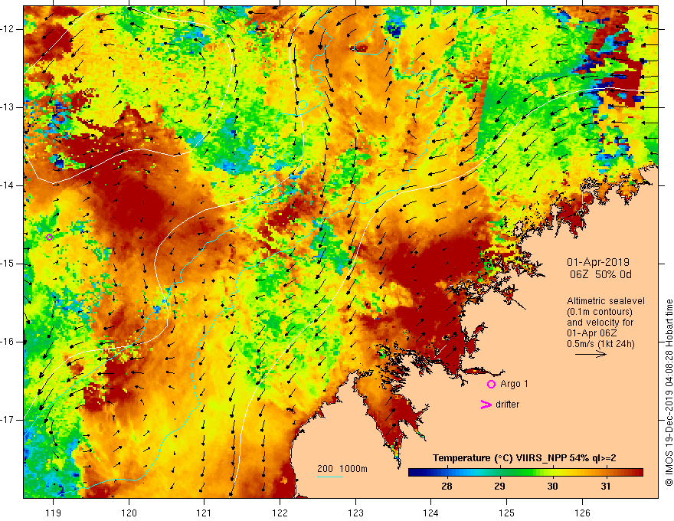Click the latitude axis label -16

click(8, 342)
